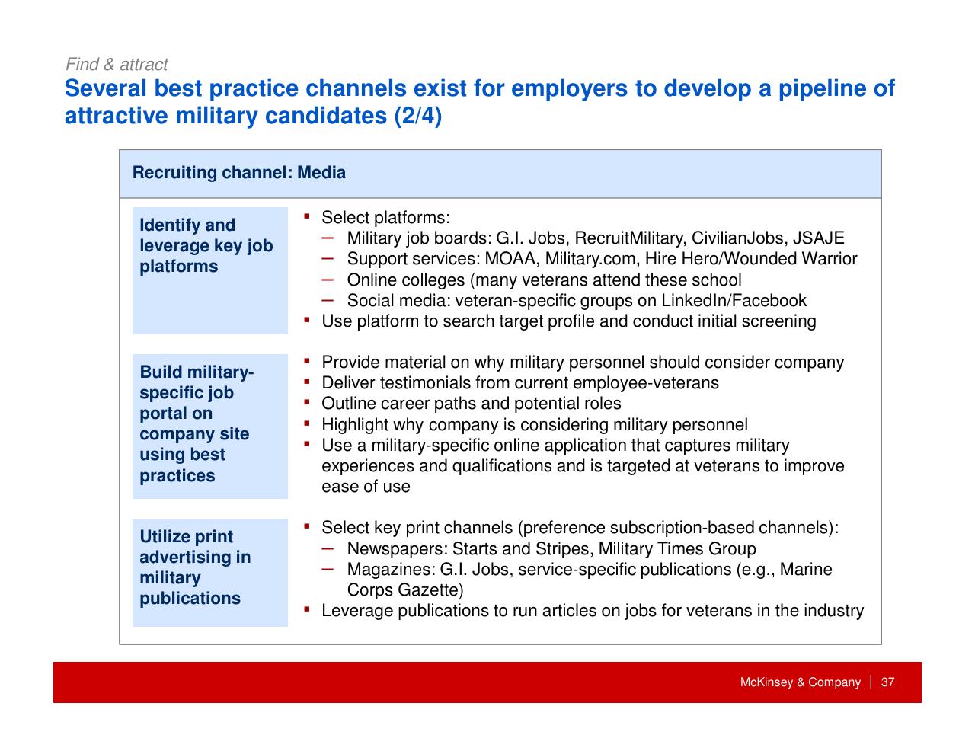Click the 'Online colleges' line
The height and width of the screenshot is (754, 975).
coord(544,280)
